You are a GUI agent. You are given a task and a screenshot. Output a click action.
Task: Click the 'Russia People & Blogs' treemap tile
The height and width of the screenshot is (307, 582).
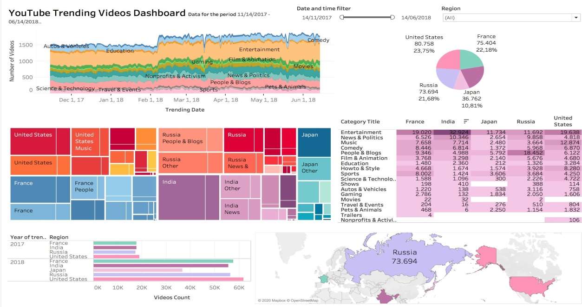(x=183, y=140)
